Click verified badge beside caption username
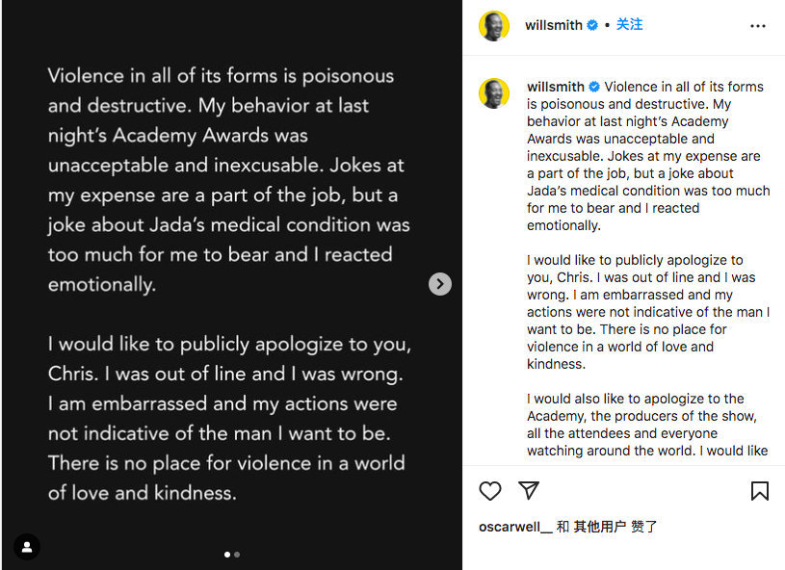785x570 pixels. click(x=594, y=87)
